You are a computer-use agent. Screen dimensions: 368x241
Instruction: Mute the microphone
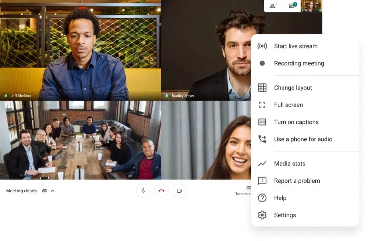(x=143, y=191)
